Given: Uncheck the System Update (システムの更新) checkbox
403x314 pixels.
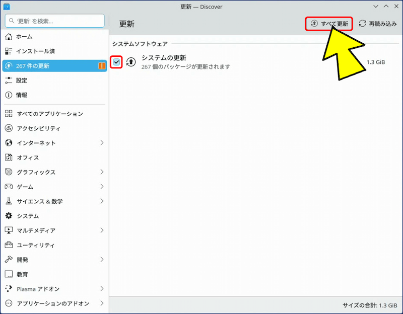Looking at the screenshot, I should point(116,62).
